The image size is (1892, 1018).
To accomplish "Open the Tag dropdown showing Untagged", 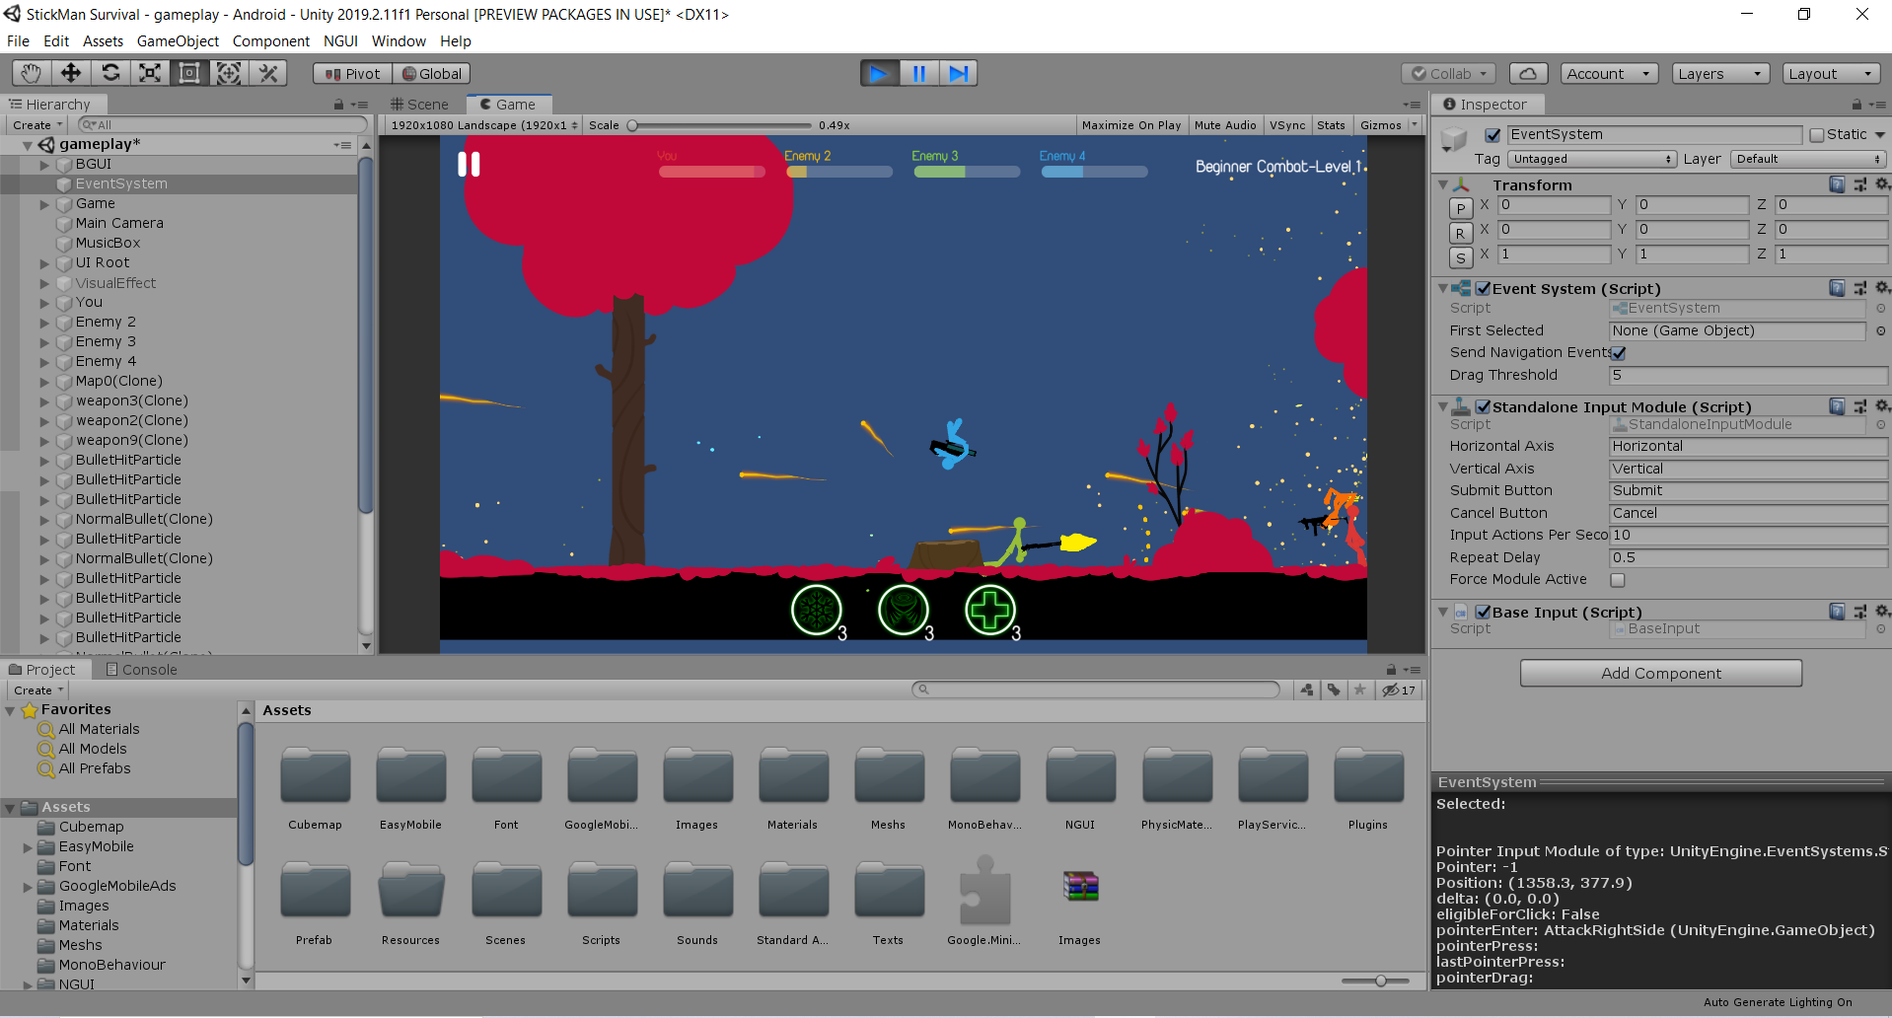I will click(1591, 159).
